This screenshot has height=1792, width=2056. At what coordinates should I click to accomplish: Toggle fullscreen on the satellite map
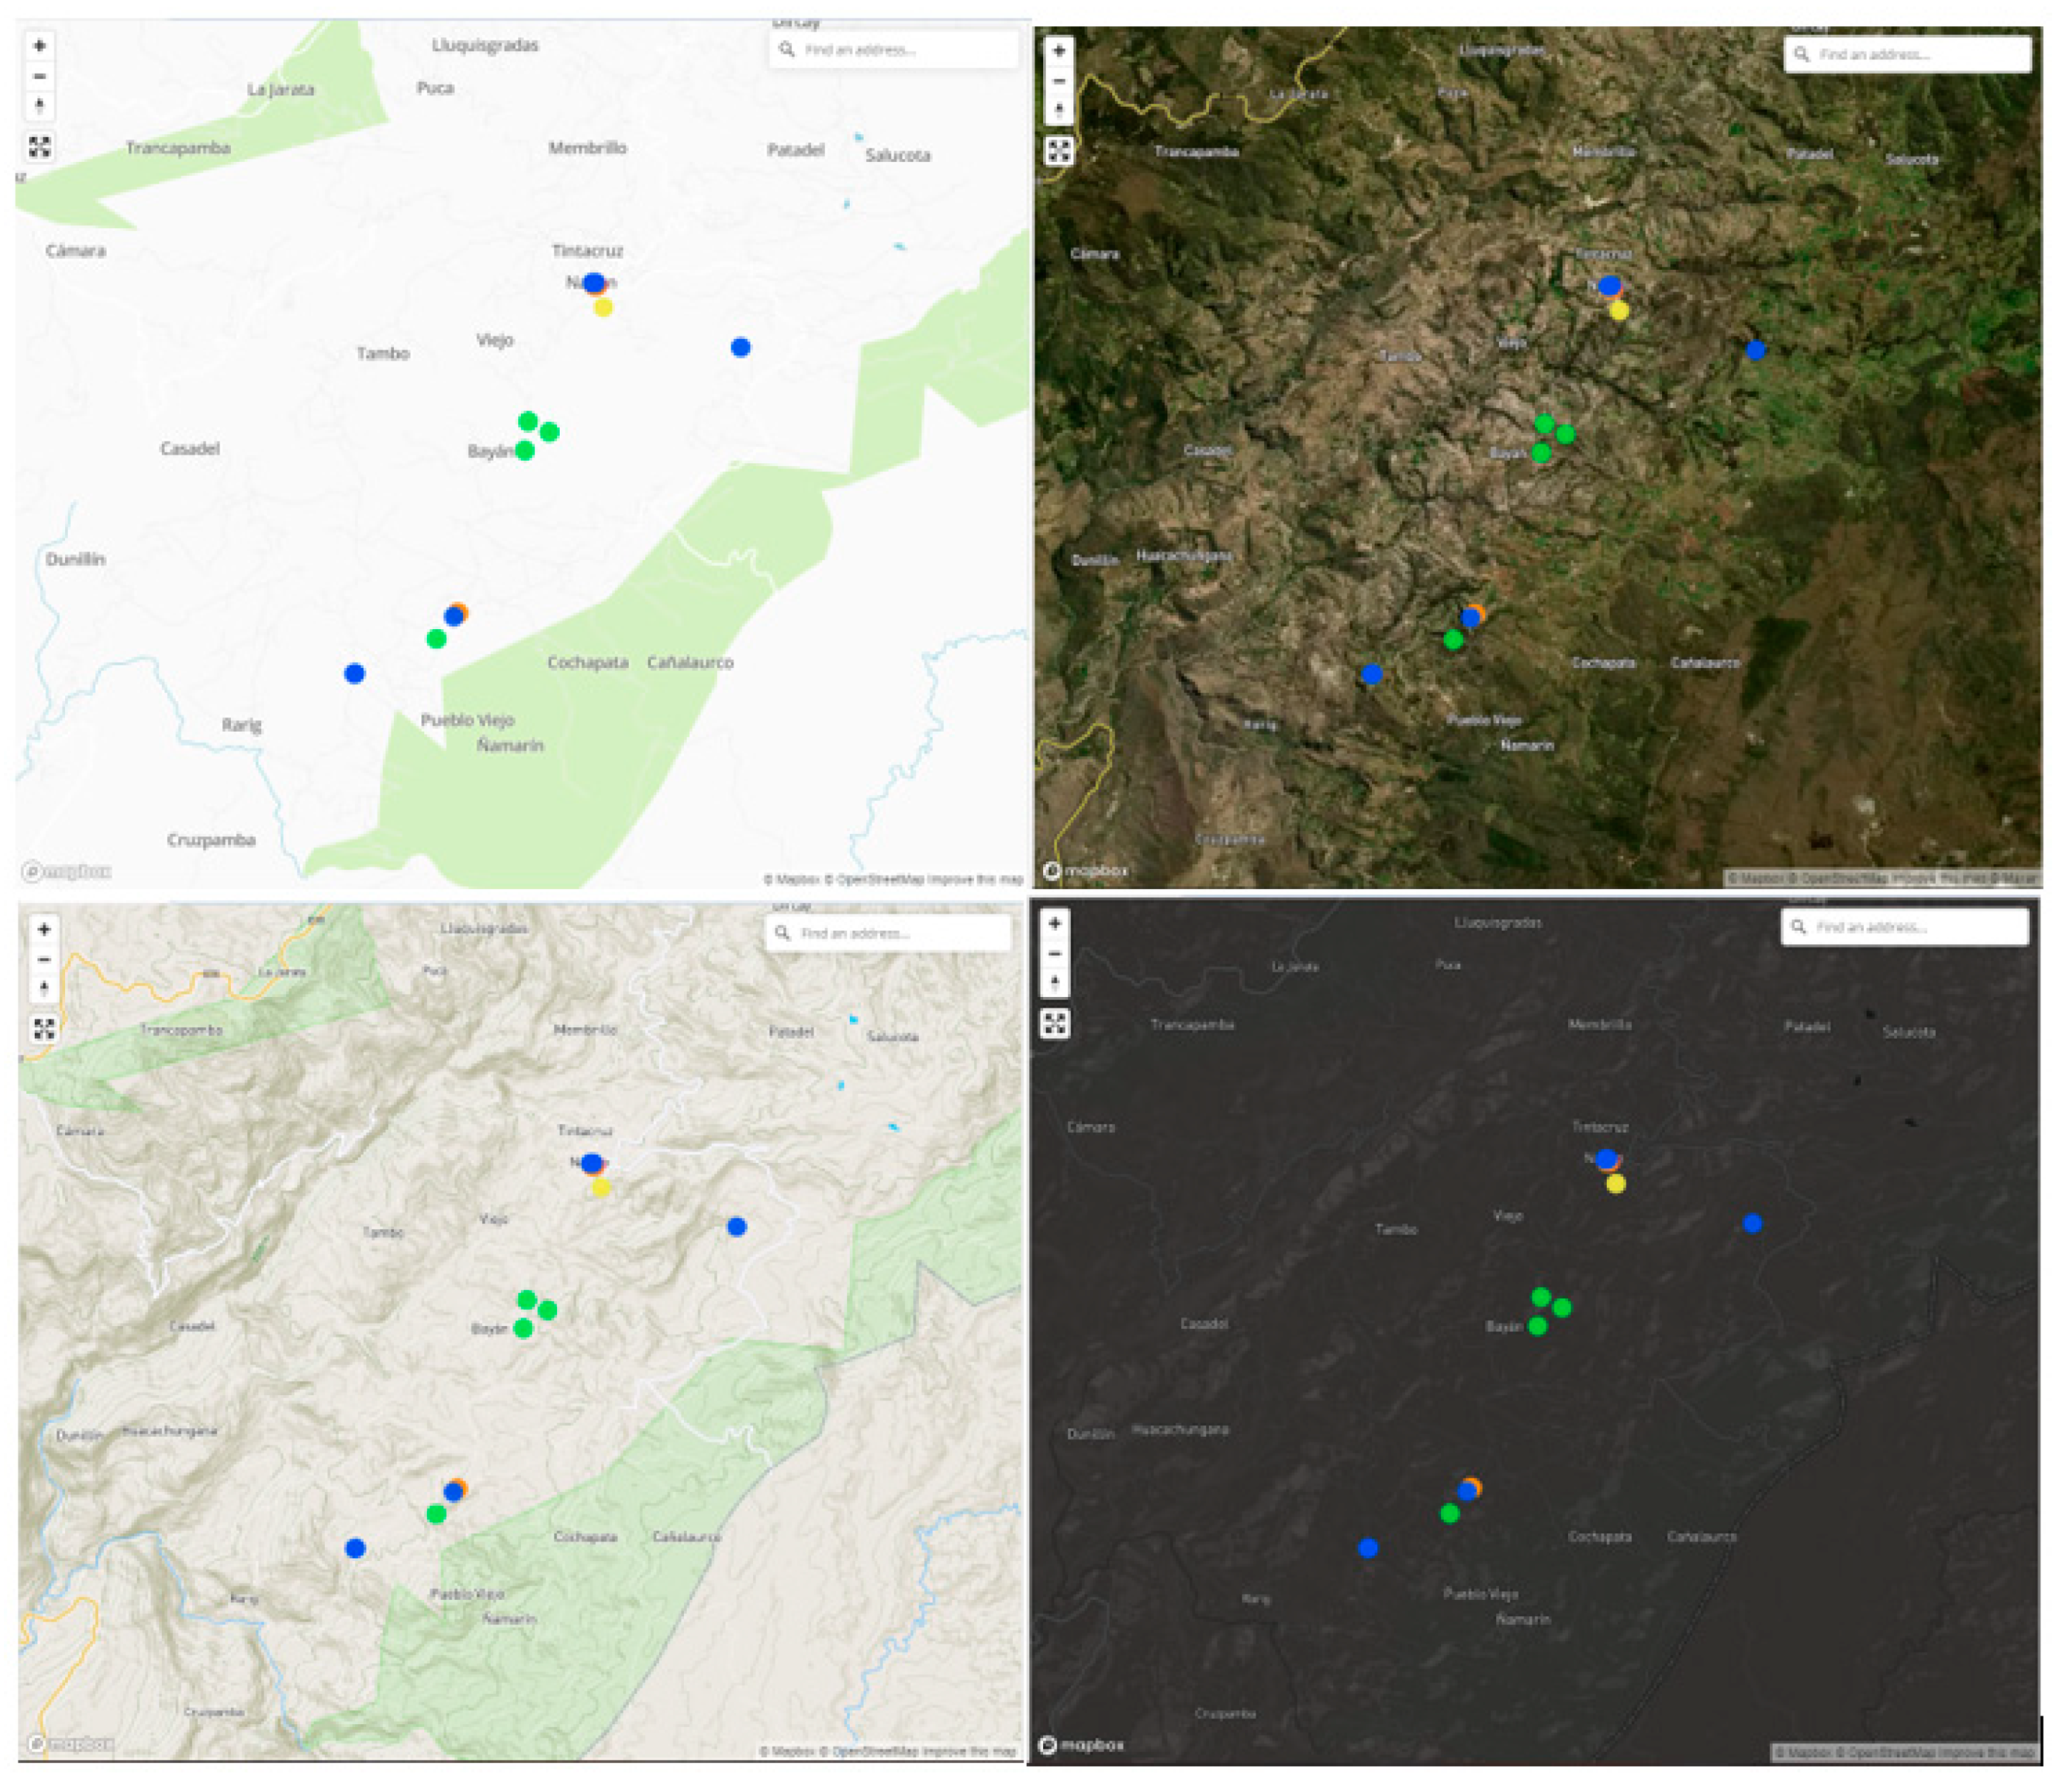point(1059,150)
